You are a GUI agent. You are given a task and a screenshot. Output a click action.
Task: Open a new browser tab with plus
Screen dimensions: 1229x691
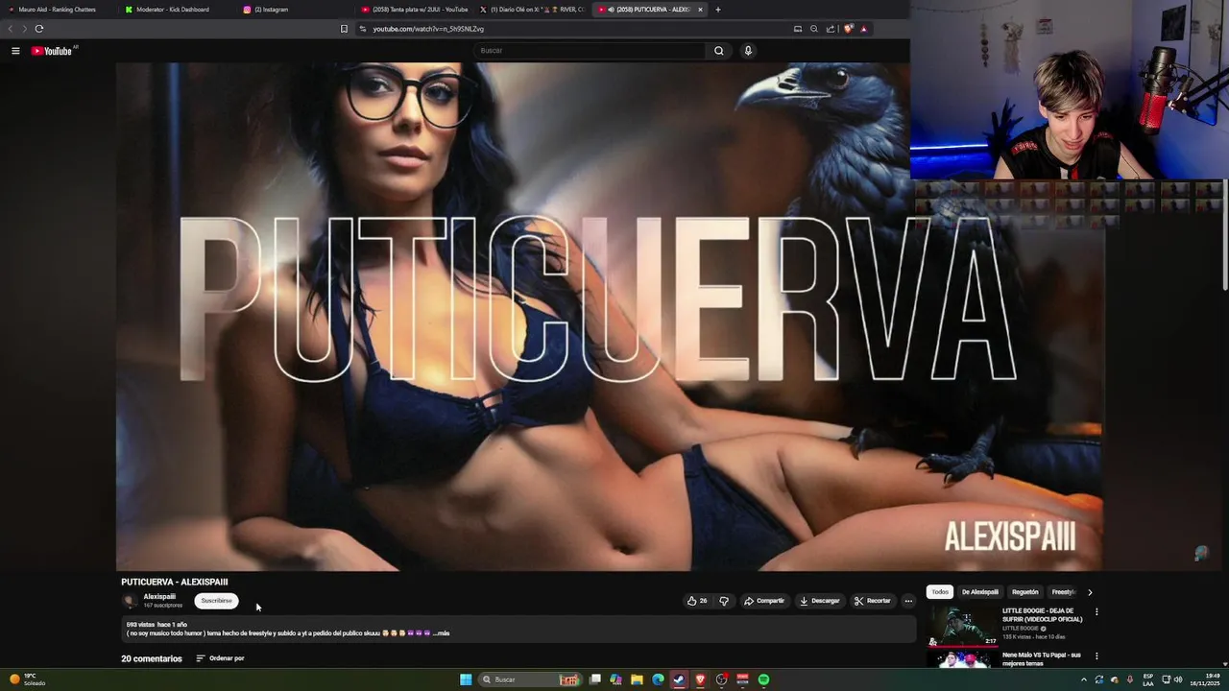[717, 10]
